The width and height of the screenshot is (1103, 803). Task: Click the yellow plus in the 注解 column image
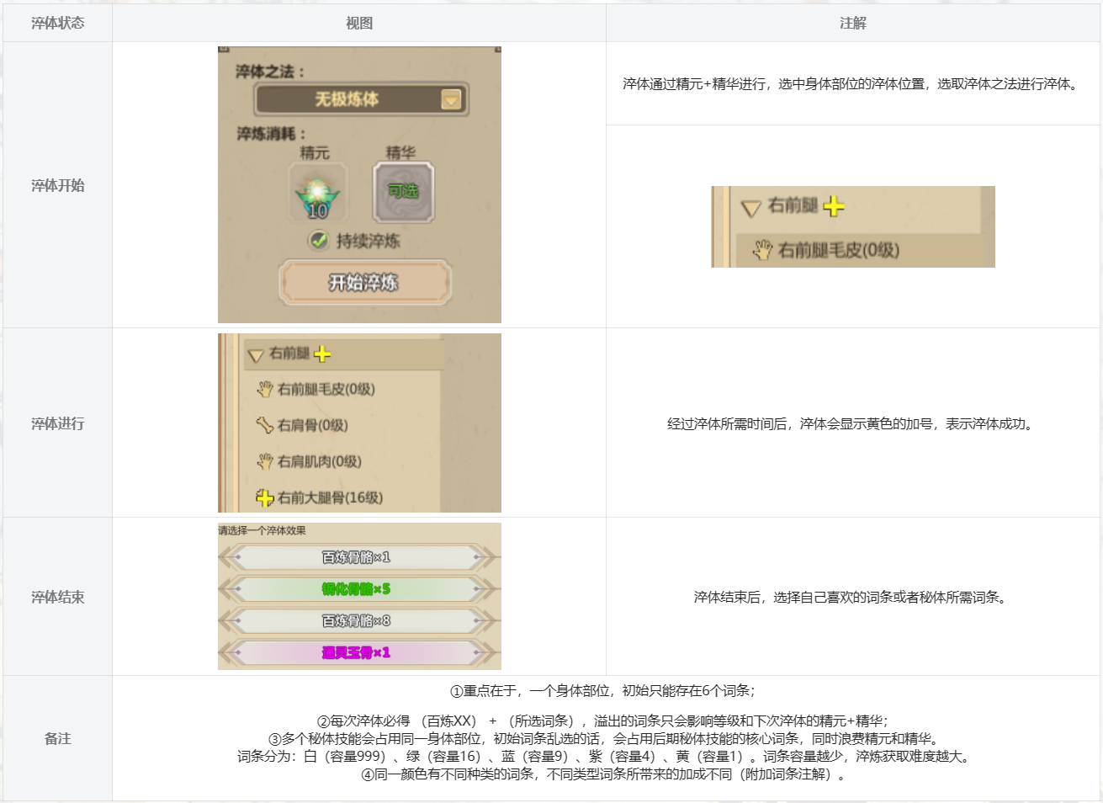click(833, 206)
